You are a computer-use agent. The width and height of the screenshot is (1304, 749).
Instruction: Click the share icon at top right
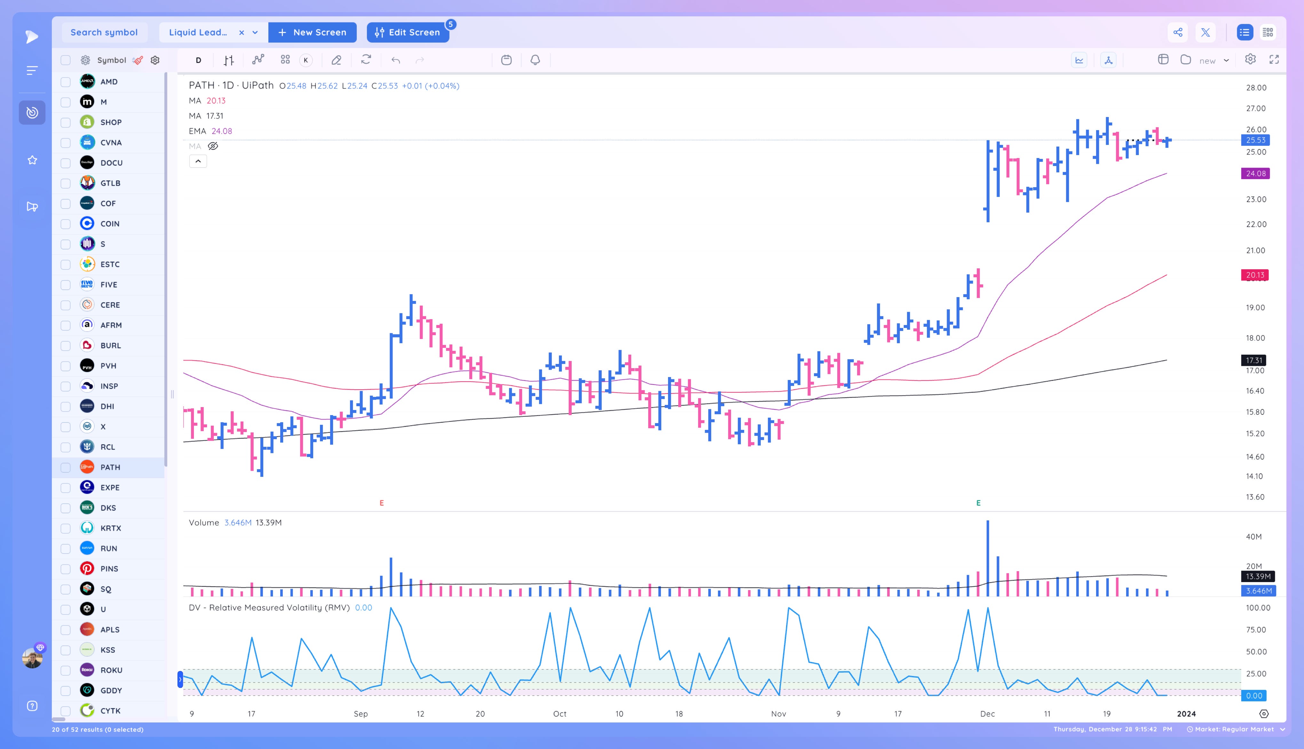pyautogui.click(x=1177, y=32)
